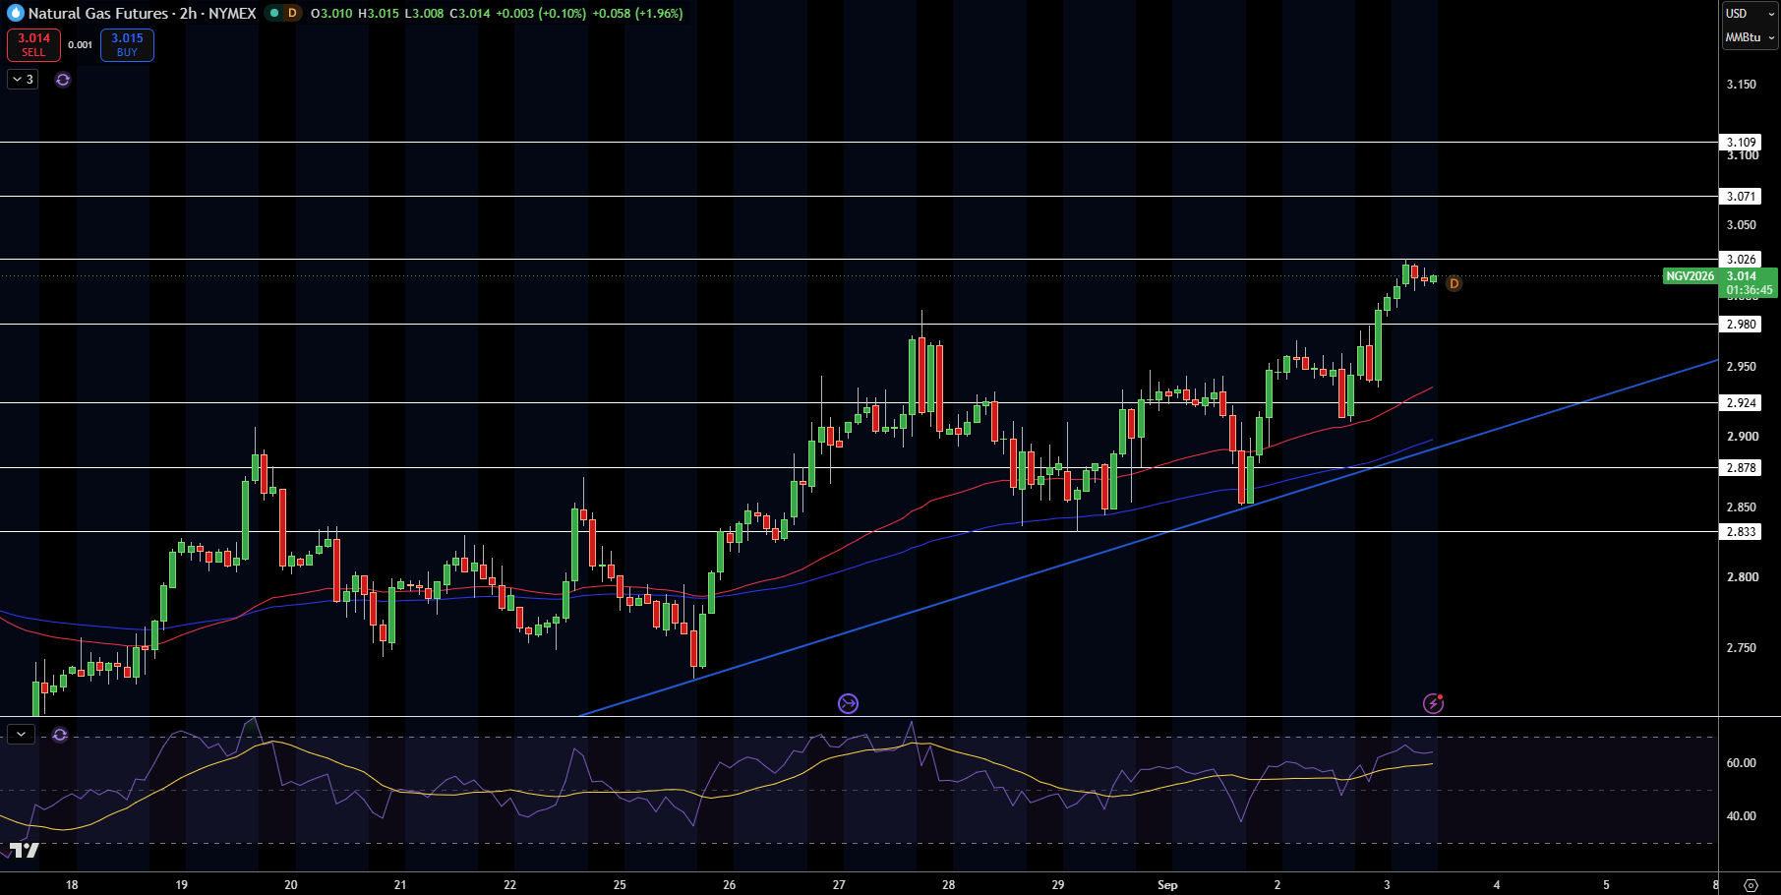The width and height of the screenshot is (1781, 895).
Task: Click the orange D delayed-data badge in header
Action: tap(292, 13)
